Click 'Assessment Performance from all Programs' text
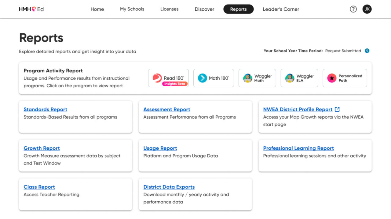This screenshot has width=391, height=219. 190,117
